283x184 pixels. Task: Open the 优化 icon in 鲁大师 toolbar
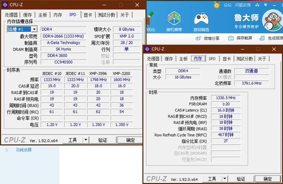[x=150, y=18]
